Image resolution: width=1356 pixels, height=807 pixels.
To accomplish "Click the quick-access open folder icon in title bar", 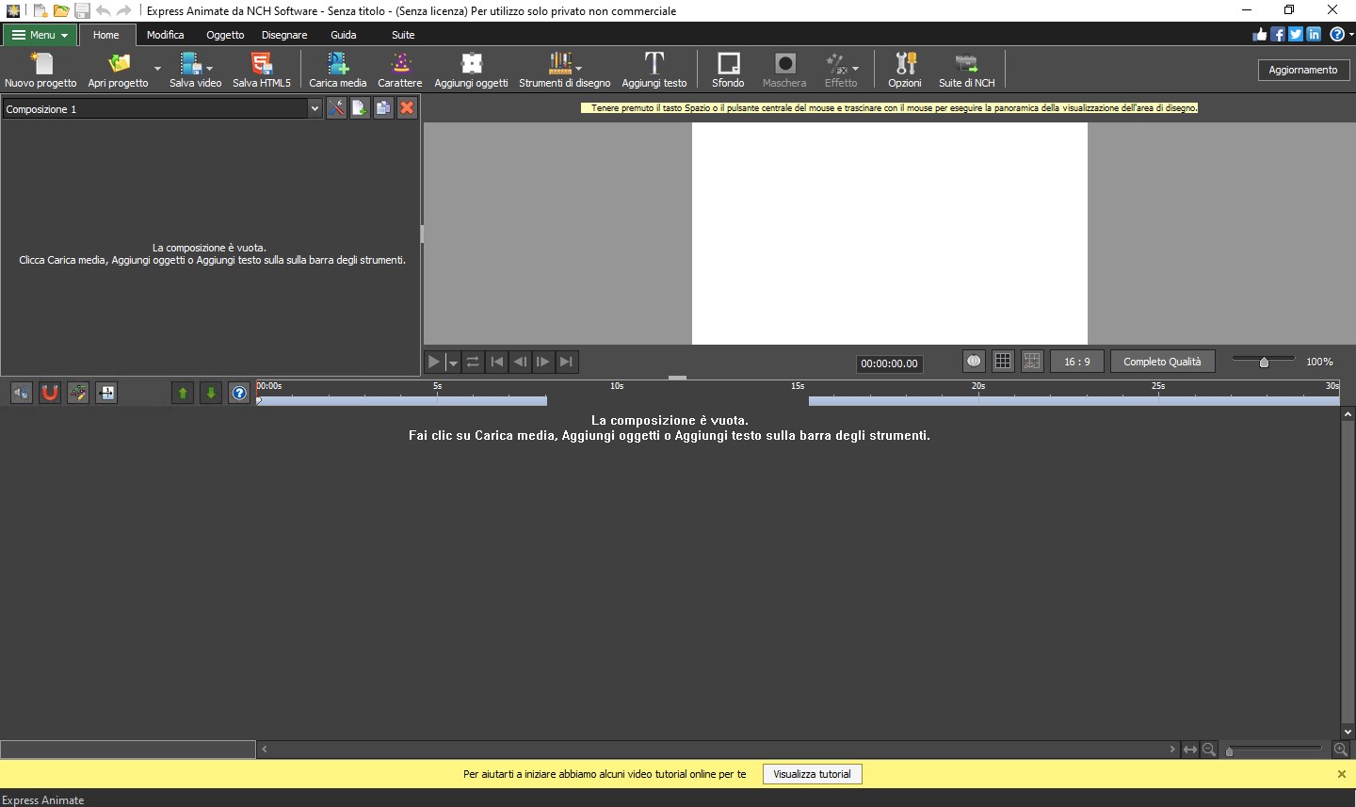I will coord(61,10).
